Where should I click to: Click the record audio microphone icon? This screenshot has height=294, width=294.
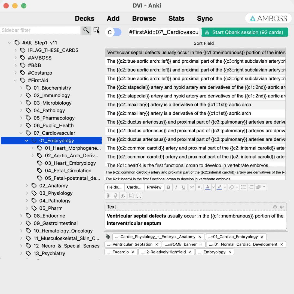(116, 196)
